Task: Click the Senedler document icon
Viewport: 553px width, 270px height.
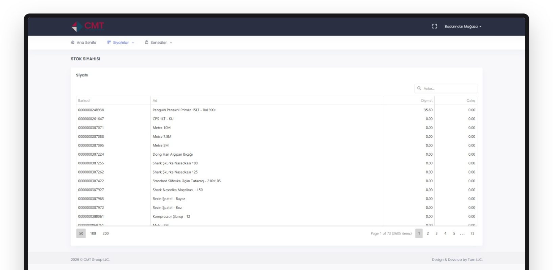Action: [x=146, y=43]
